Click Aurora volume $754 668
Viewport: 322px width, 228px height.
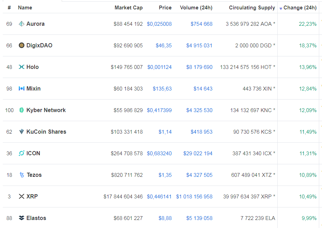pos(201,24)
